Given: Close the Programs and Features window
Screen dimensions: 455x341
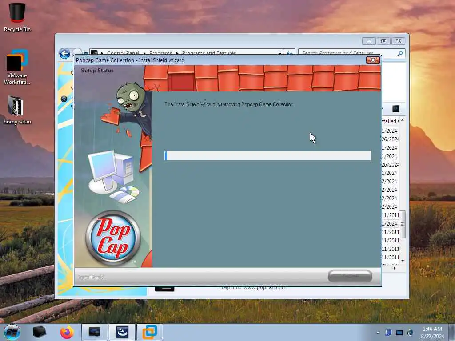Looking at the screenshot, I should click(398, 41).
